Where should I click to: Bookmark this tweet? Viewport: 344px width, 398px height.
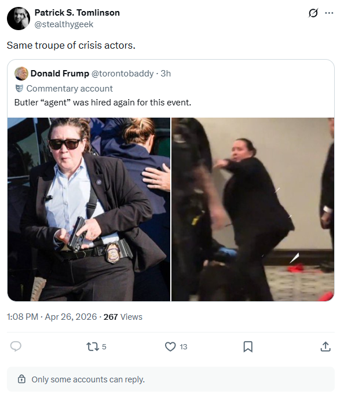(248, 346)
